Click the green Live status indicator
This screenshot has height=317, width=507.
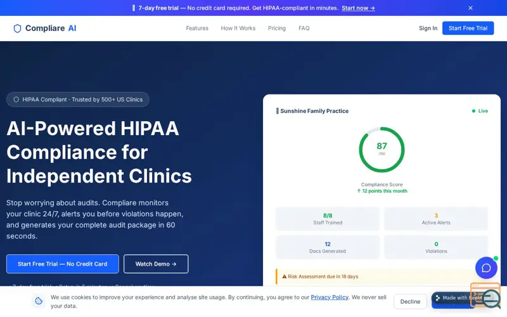click(480, 111)
